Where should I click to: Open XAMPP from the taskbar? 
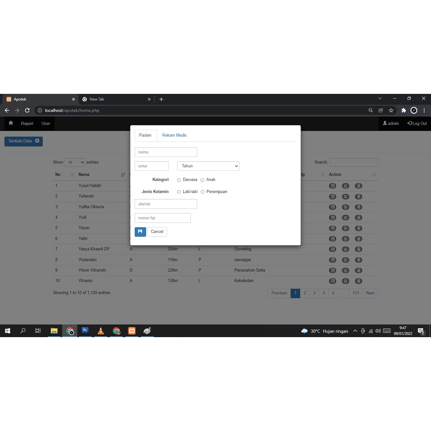(x=132, y=331)
